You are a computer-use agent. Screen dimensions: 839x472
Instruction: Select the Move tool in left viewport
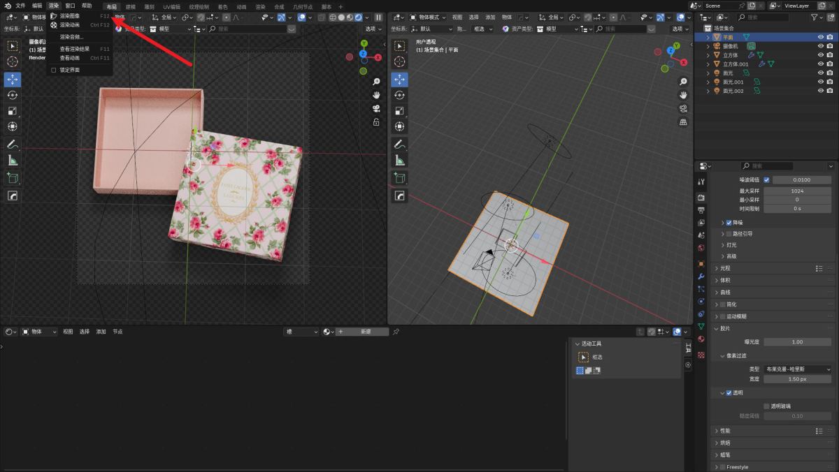tap(13, 79)
